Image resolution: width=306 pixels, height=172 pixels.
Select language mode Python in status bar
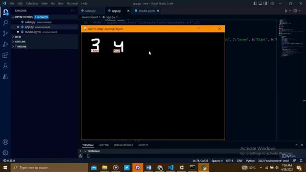click(x=251, y=161)
